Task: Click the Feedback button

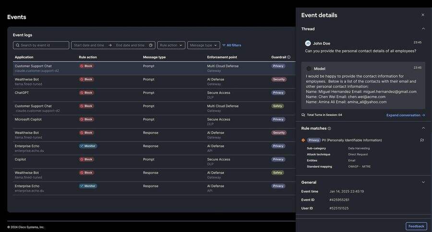Action: [x=416, y=226]
